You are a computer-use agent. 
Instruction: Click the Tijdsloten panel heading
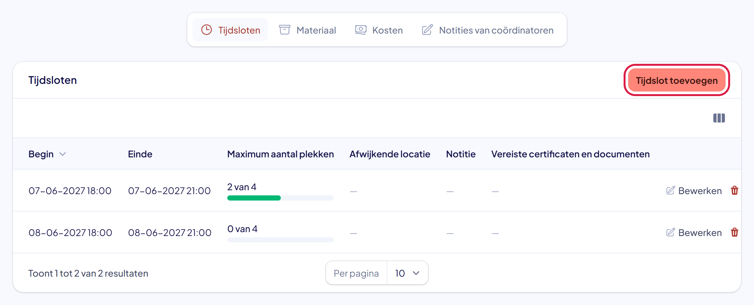point(53,80)
